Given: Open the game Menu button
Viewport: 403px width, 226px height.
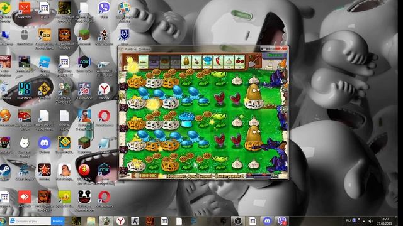Looking at the screenshot, I should click(x=275, y=55).
